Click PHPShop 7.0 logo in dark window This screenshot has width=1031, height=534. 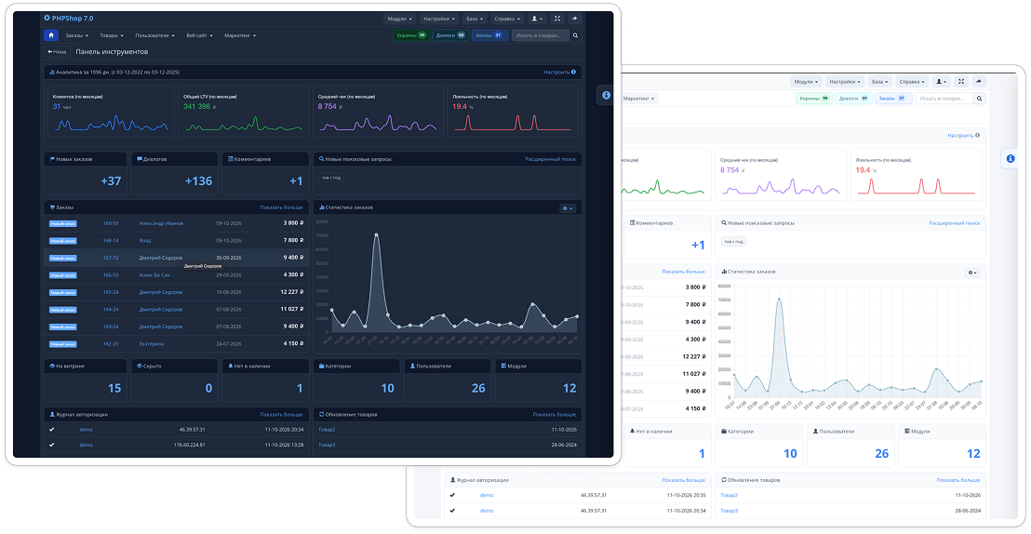[x=68, y=19]
